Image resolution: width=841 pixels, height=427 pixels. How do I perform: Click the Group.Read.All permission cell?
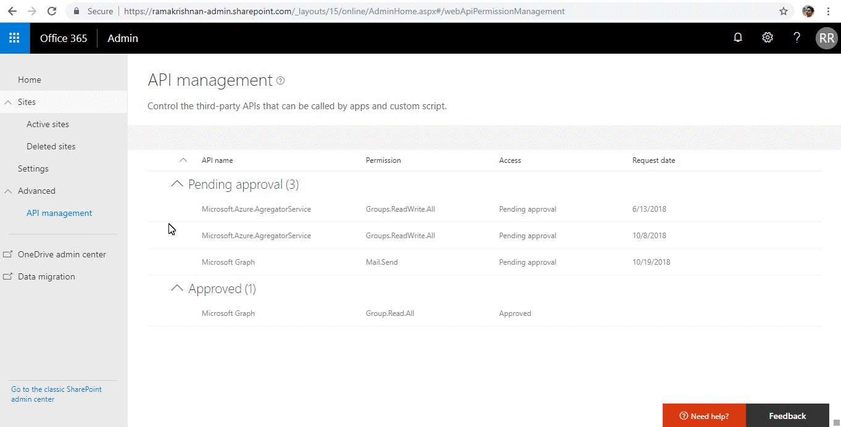(x=390, y=313)
